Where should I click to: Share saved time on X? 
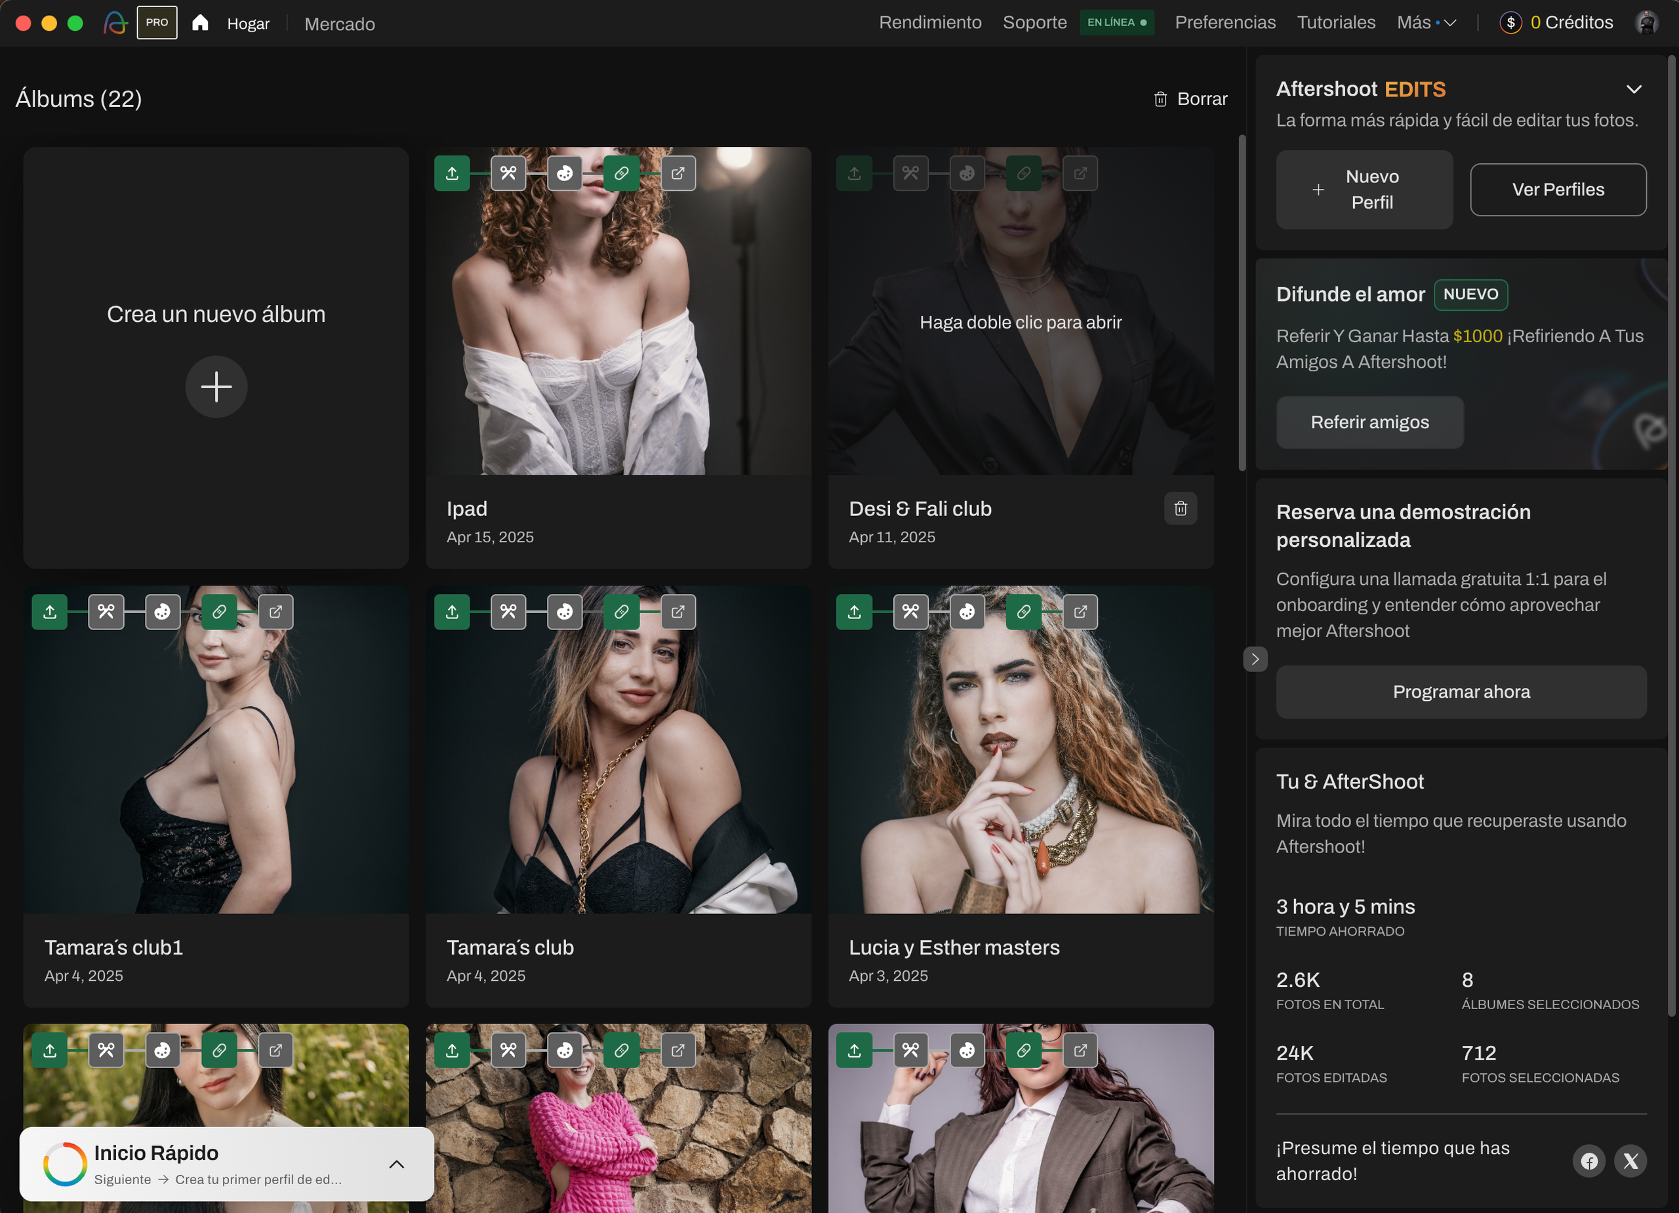pyautogui.click(x=1630, y=1161)
